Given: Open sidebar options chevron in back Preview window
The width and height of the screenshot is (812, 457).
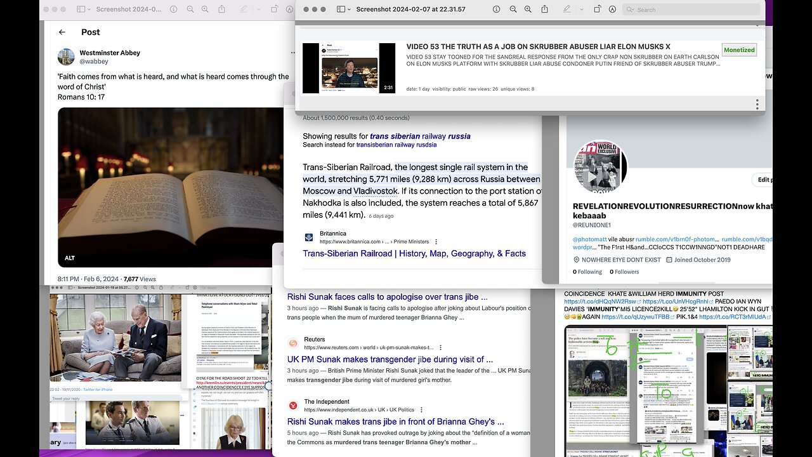Looking at the screenshot, I should pos(89,10).
